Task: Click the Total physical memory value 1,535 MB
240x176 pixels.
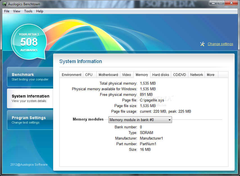Action: [x=148, y=83]
